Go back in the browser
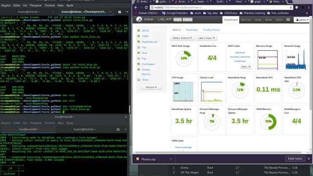The height and width of the screenshot is (176, 313). pyautogui.click(x=136, y=8)
